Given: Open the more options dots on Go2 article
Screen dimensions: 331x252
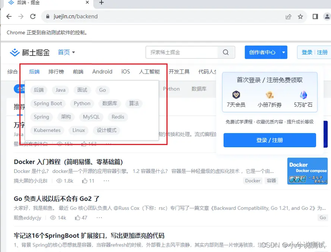Looking at the screenshot, I should (99, 218).
